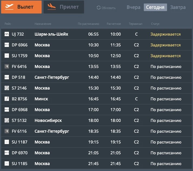Image resolution: width=193 pixels, height=171 pixels.
Task: Click airline logo for flight DP 6966
Action: point(7,45)
